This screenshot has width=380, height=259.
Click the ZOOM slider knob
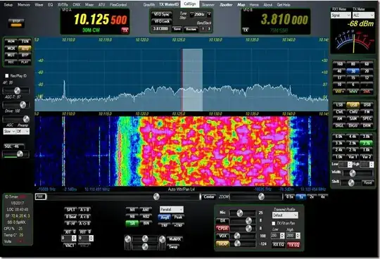click(261, 196)
